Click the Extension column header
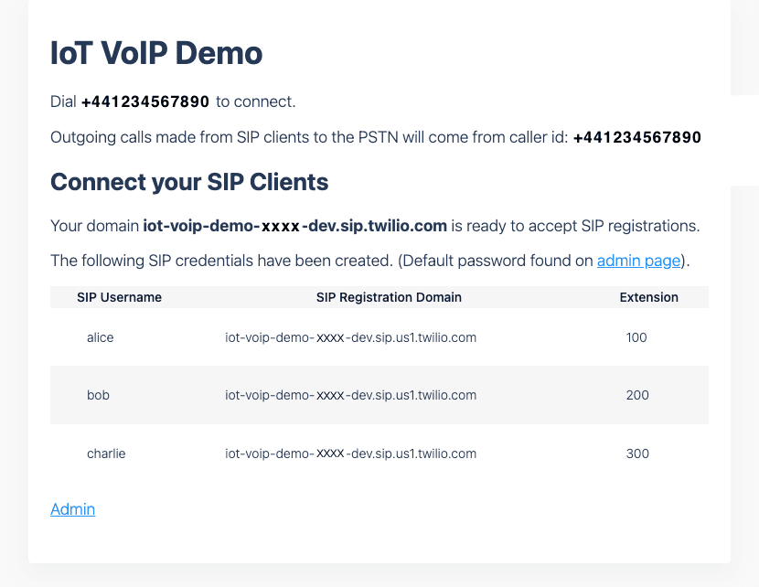Screen dimensions: 759x587 tap(649, 297)
